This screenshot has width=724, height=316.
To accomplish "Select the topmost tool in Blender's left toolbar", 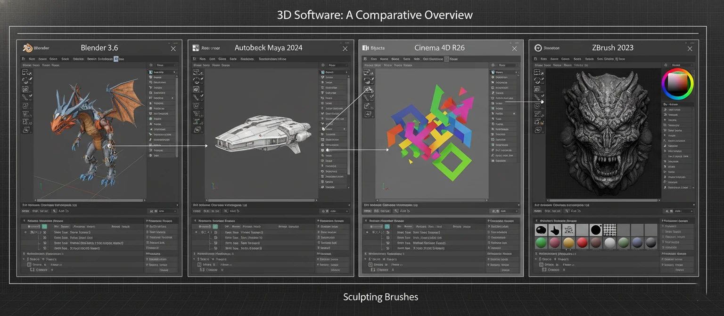I will [x=25, y=71].
